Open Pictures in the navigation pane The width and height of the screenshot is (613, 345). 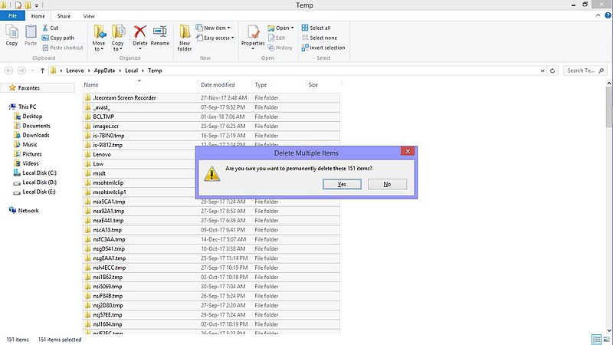pyautogui.click(x=31, y=154)
